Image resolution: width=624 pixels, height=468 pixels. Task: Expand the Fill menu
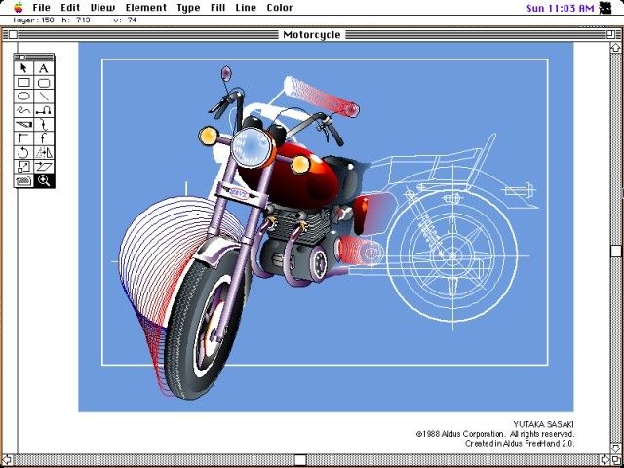tap(217, 8)
